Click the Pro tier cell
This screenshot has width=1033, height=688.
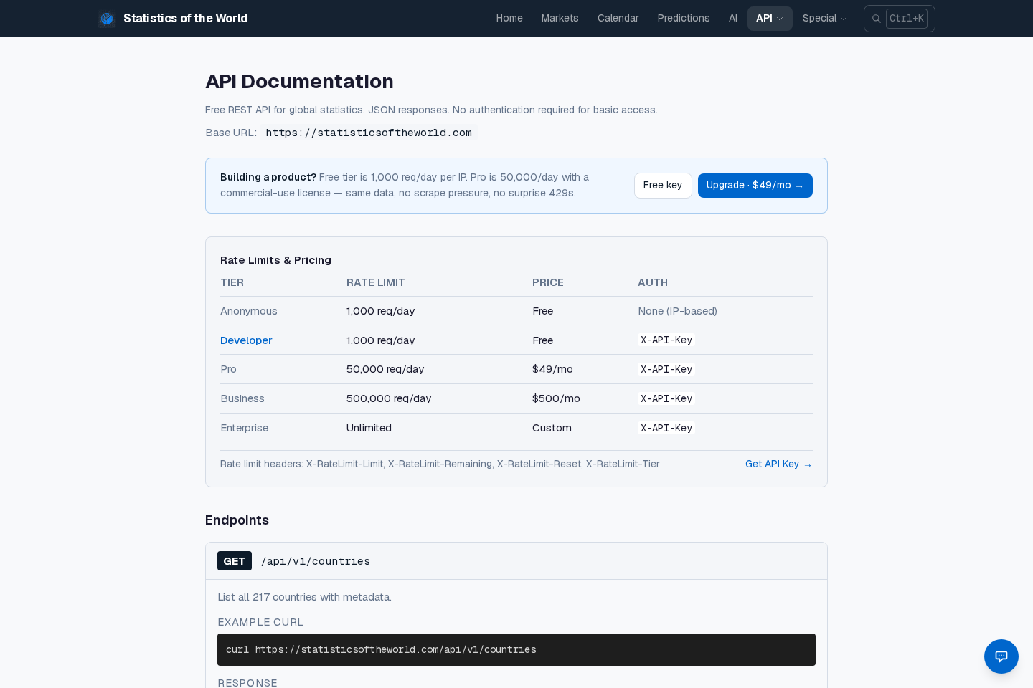tap(228, 369)
